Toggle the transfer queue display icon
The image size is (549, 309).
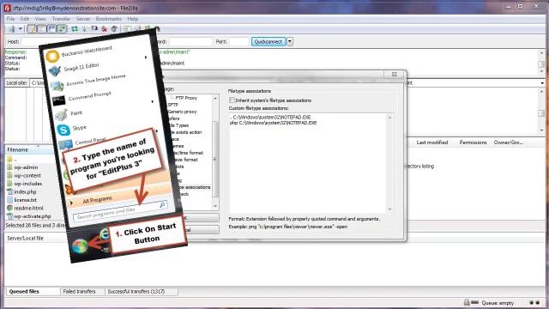pyautogui.click(x=62, y=29)
